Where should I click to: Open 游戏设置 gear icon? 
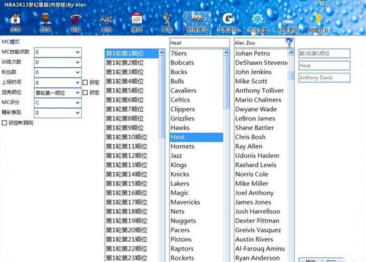[258, 23]
